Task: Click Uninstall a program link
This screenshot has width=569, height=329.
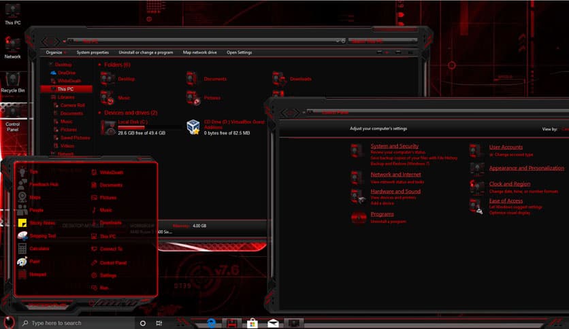Action: tap(388, 222)
